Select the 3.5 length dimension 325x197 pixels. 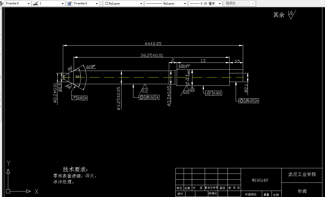(237, 61)
